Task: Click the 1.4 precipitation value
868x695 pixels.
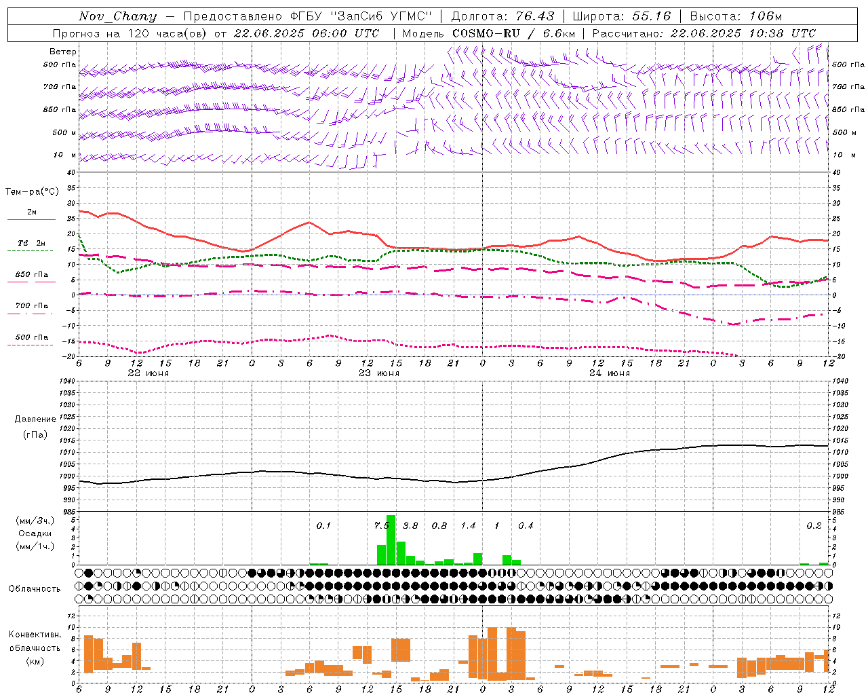Action: coord(468,525)
